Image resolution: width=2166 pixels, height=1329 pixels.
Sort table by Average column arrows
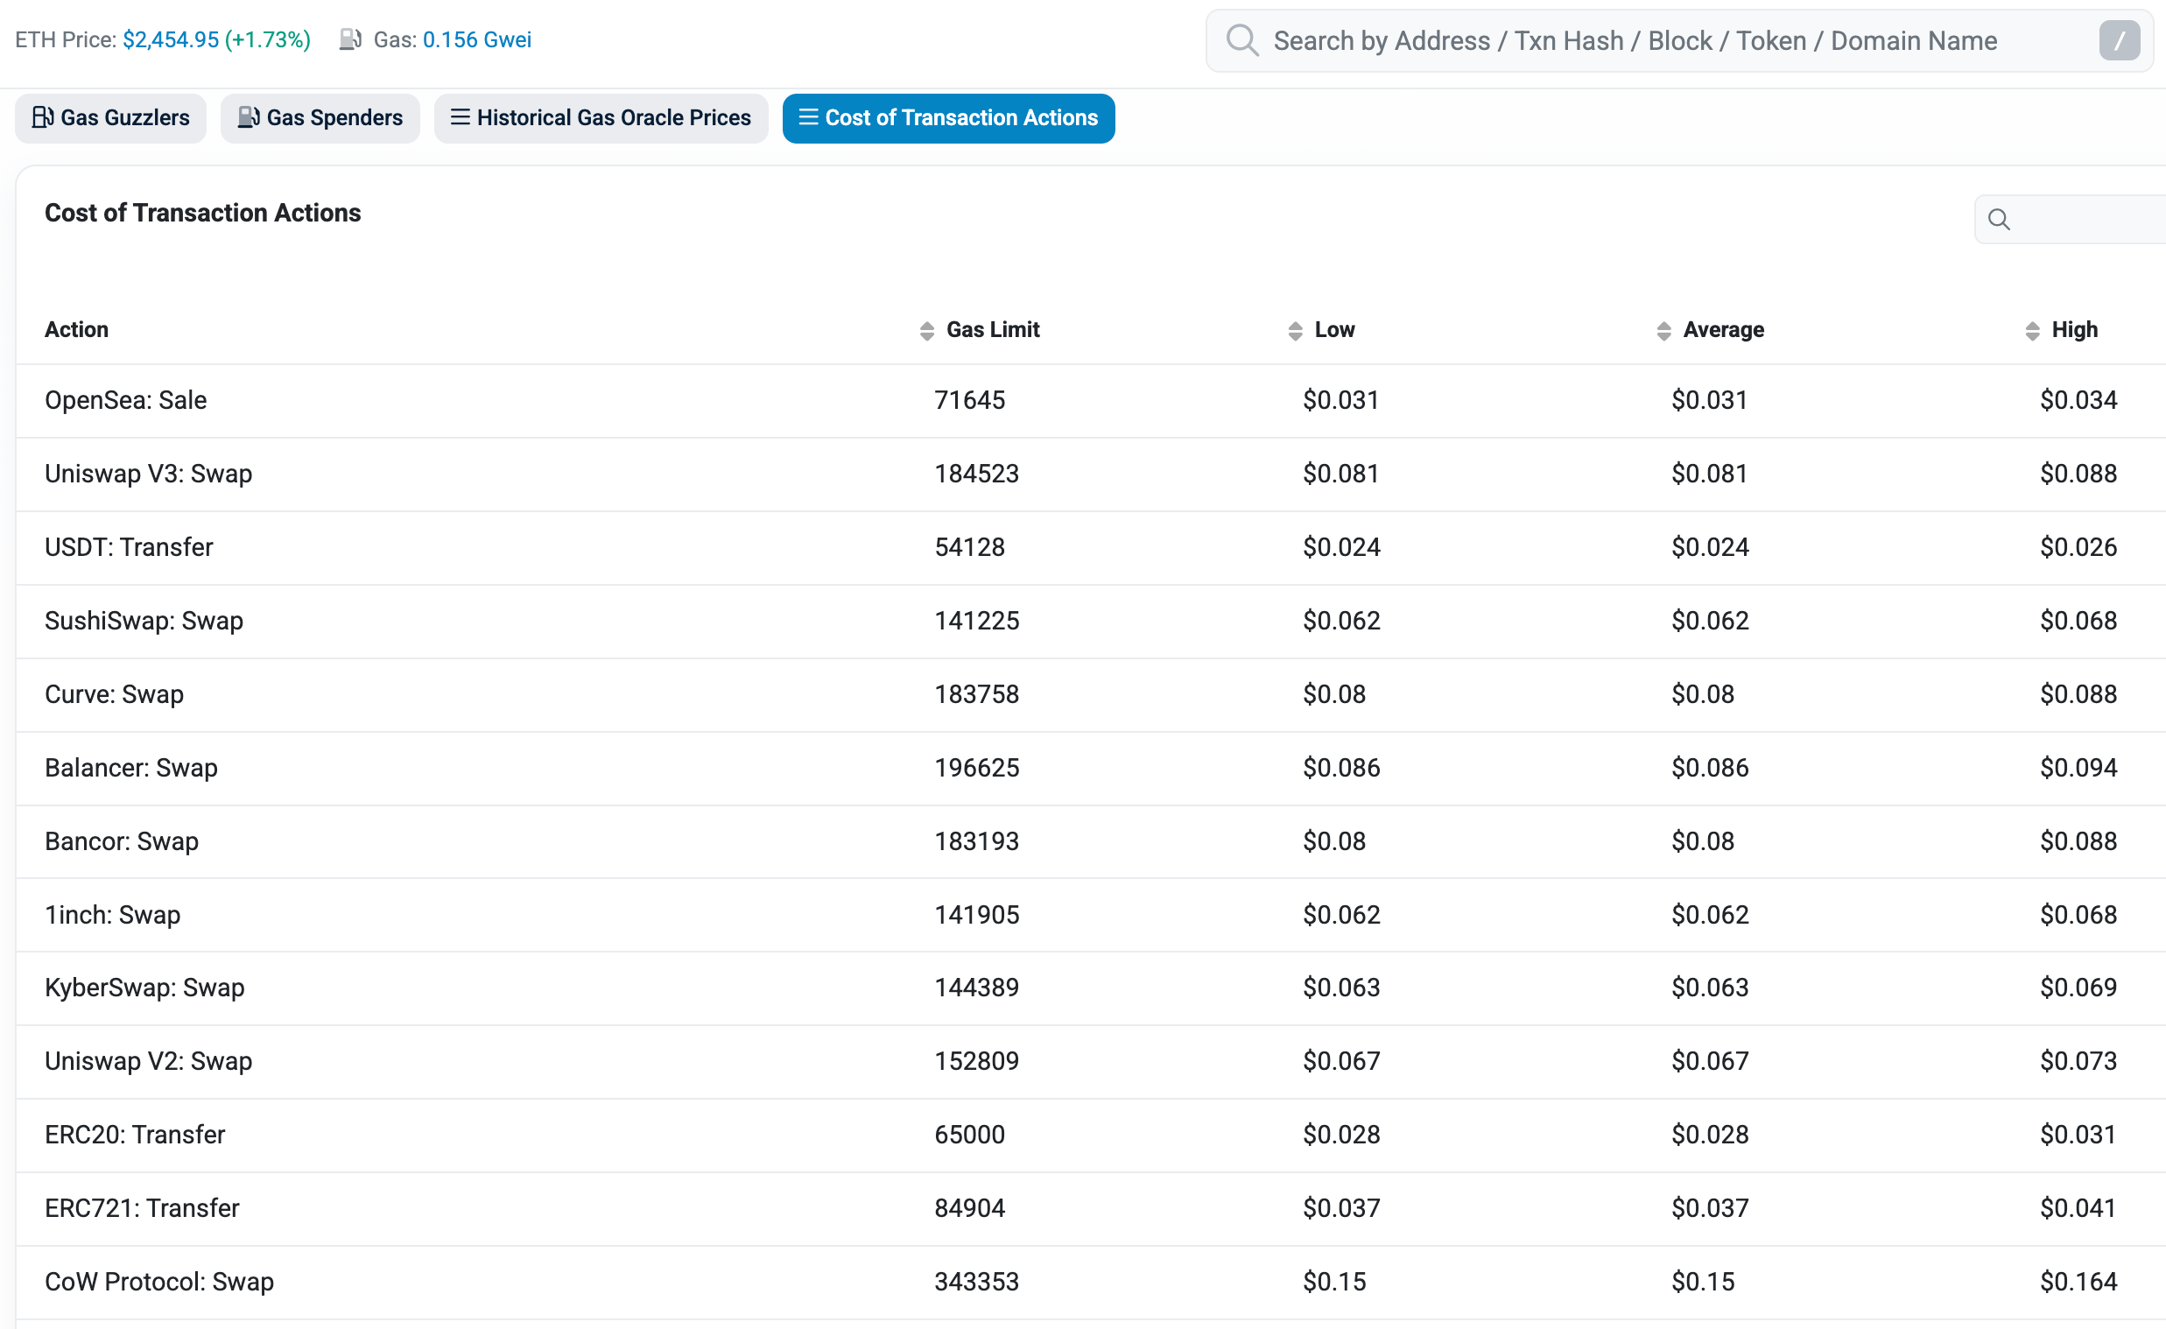pyautogui.click(x=1663, y=330)
